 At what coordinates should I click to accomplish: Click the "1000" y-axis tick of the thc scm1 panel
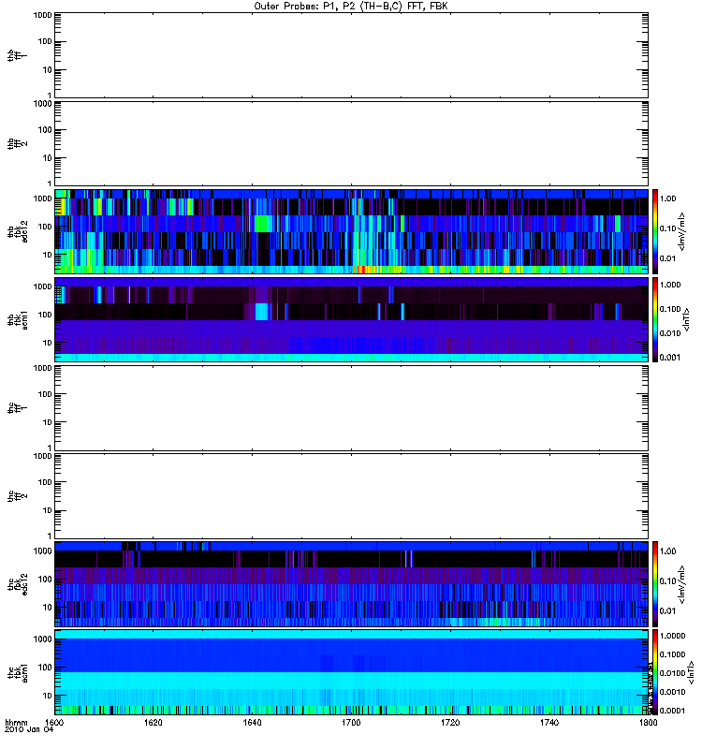[x=42, y=639]
